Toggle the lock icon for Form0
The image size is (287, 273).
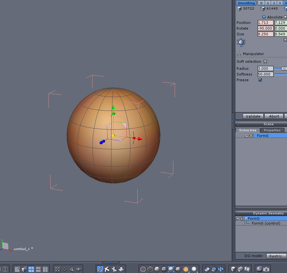[x=246, y=135]
